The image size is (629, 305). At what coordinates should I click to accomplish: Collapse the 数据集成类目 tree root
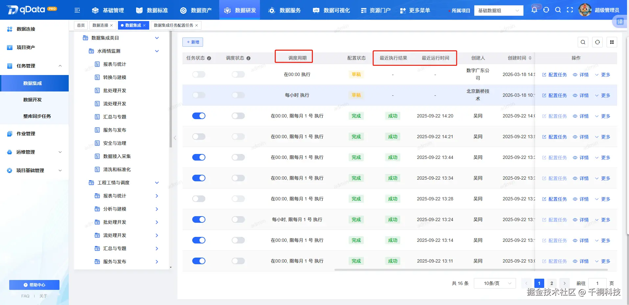(x=157, y=38)
